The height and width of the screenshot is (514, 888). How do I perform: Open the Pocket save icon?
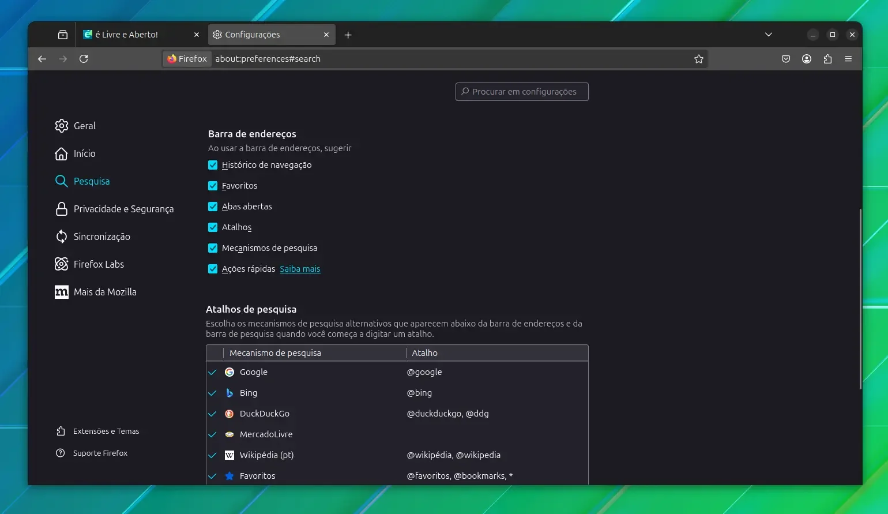coord(786,59)
